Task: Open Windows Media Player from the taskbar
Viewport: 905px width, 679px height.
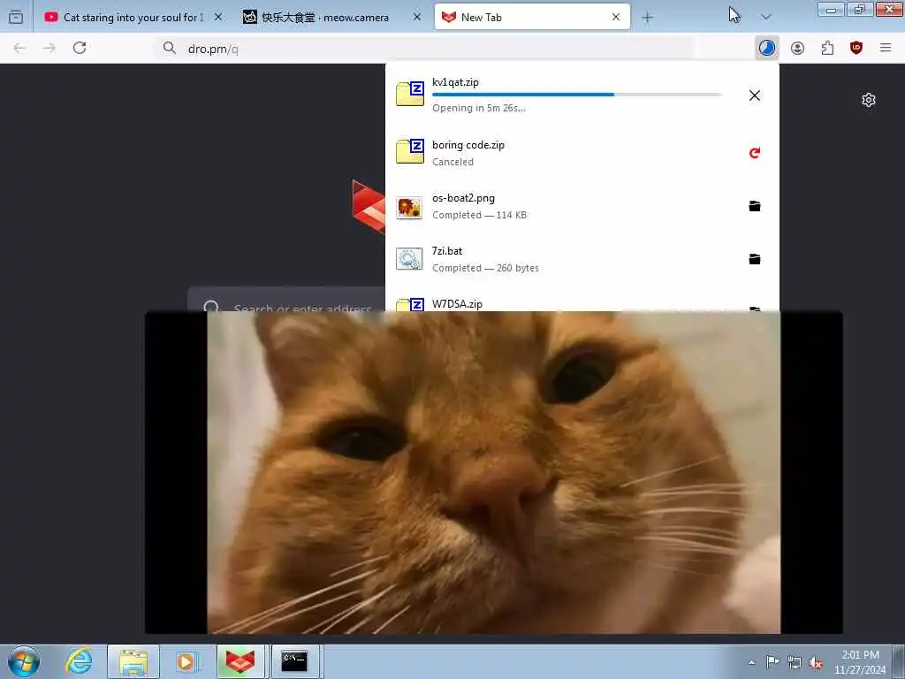Action: [x=186, y=661]
